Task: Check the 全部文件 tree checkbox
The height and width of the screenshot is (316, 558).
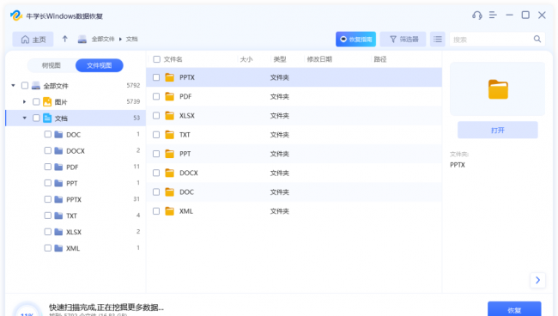Action: [x=25, y=85]
